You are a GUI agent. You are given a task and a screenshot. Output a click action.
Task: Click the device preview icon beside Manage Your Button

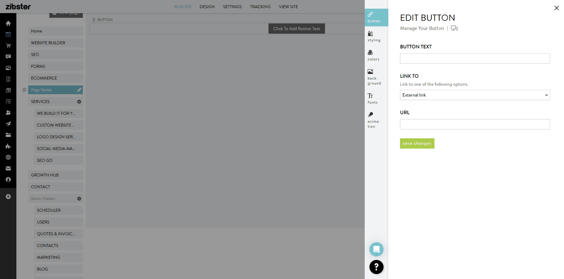tap(454, 28)
